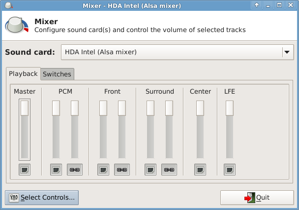Click the Center track mute button
Image resolution: width=299 pixels, height=210 pixels.
point(200,170)
